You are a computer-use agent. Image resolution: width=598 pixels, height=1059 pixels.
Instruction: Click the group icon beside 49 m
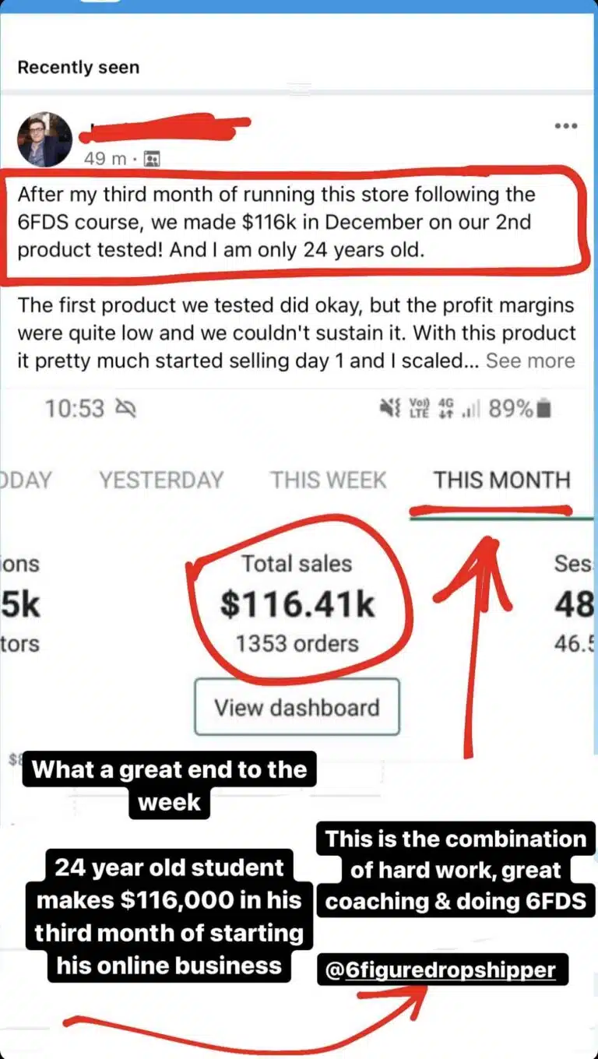click(153, 160)
